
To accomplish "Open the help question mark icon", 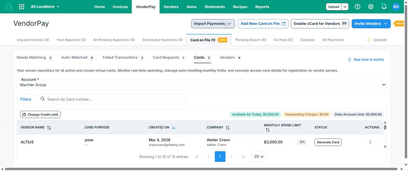I will coord(358,7).
